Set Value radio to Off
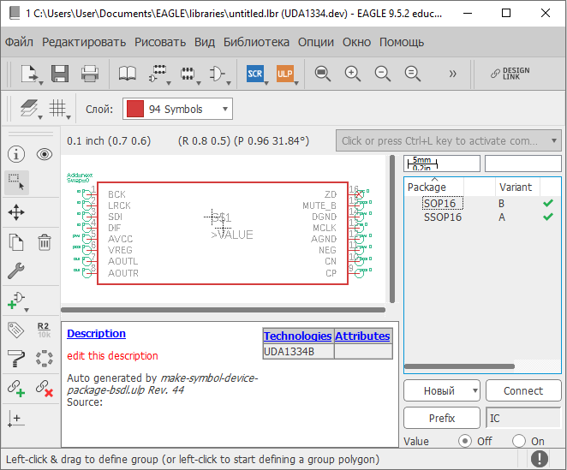Screen dimensions: 567x470 (x=465, y=441)
